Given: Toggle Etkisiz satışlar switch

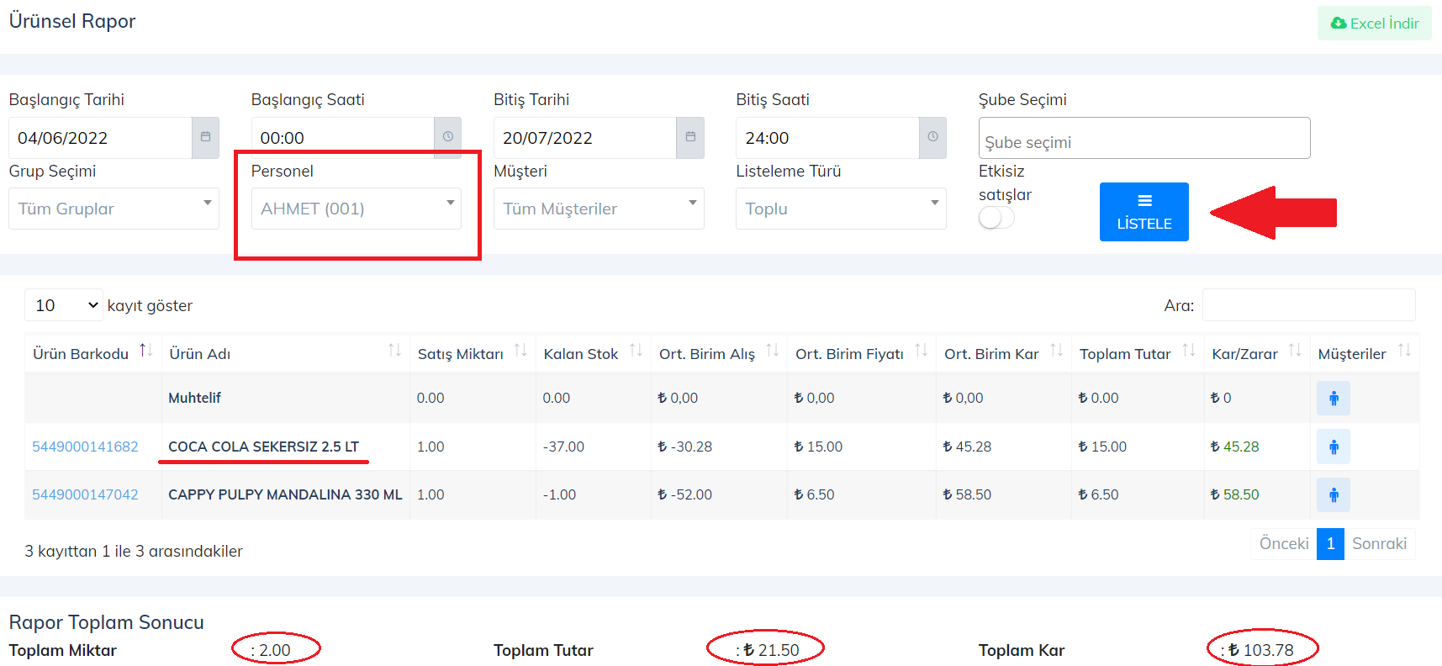Looking at the screenshot, I should tap(996, 218).
